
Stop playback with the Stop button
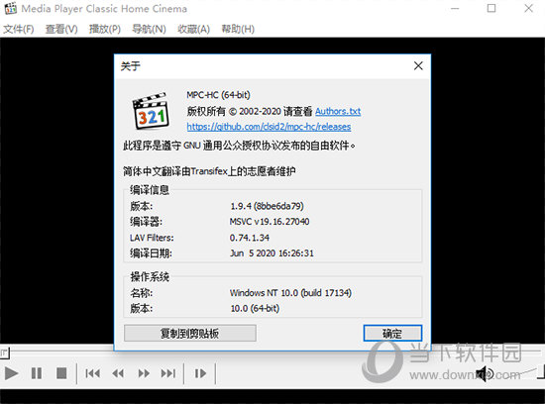click(61, 373)
